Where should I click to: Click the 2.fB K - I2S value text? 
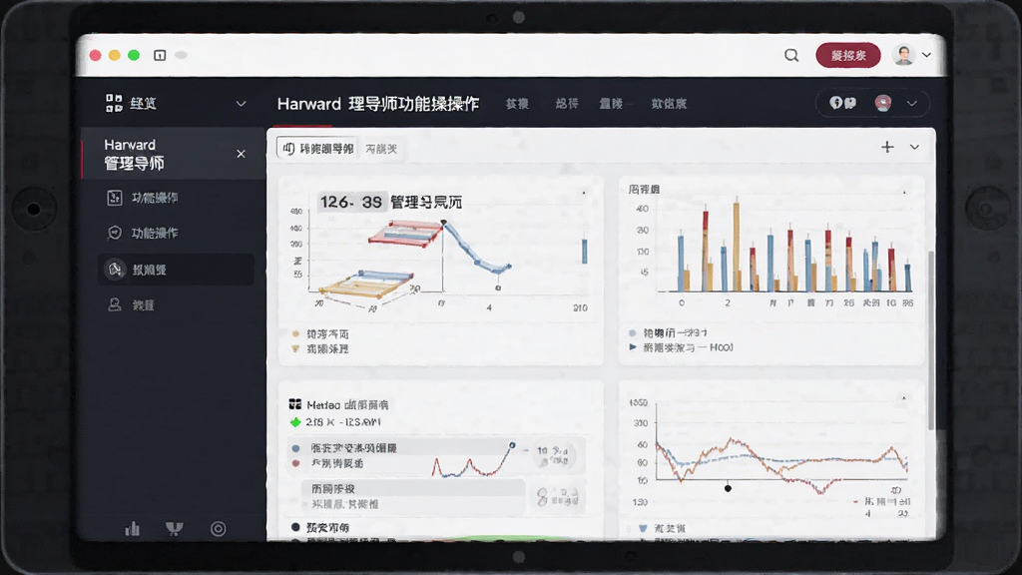point(343,422)
